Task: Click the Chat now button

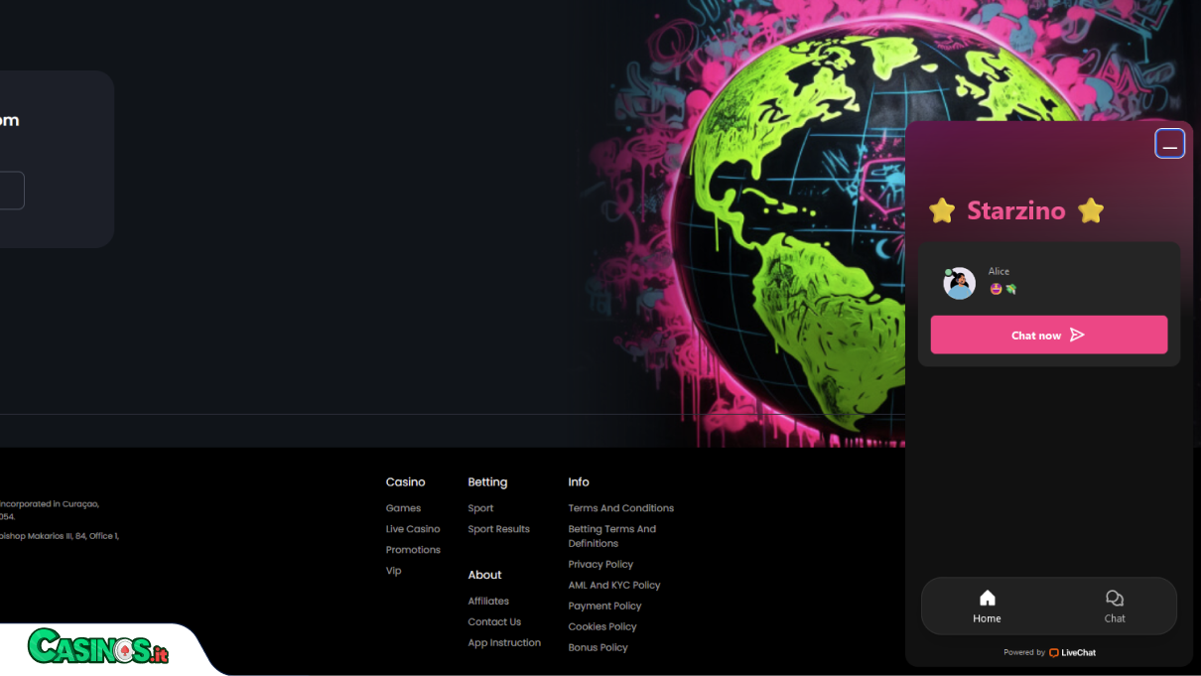Action: pos(1049,335)
